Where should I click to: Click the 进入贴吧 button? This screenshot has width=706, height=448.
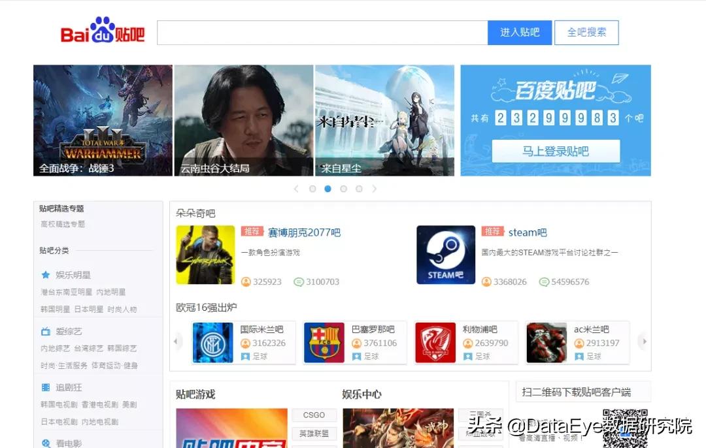point(520,32)
